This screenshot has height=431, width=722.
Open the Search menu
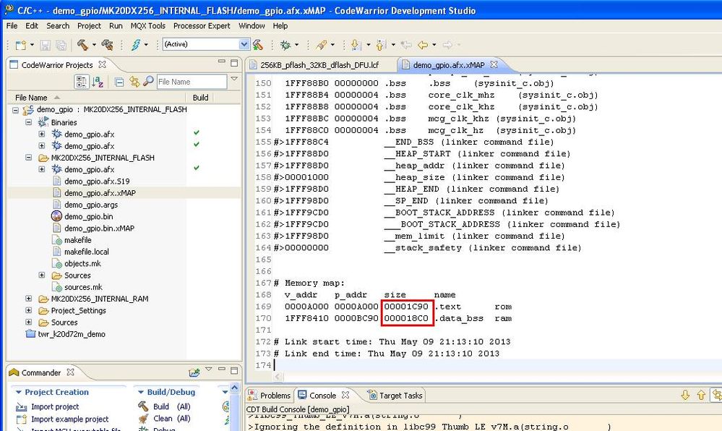click(x=58, y=26)
